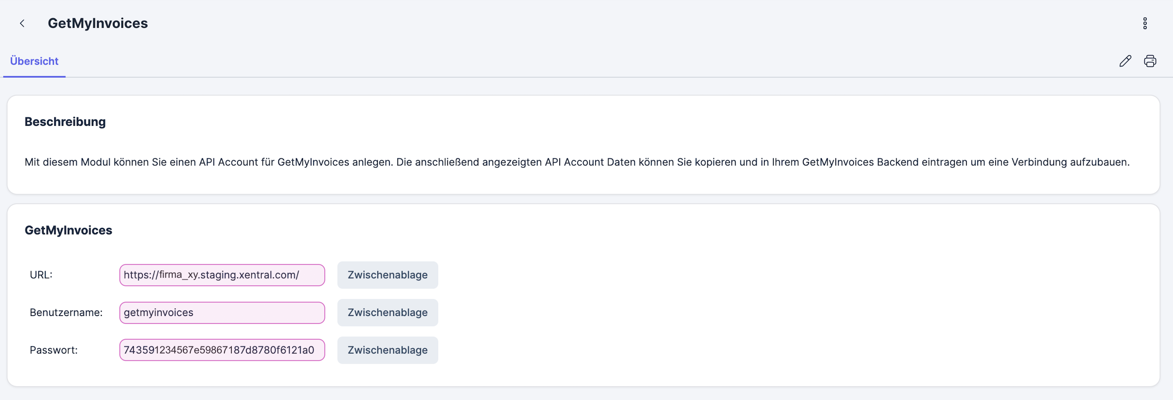This screenshot has width=1173, height=400.
Task: Copy Passwort with its Zwischenablage button
Action: (x=387, y=350)
